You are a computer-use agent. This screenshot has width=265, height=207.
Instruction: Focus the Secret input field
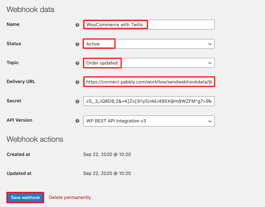coord(149,101)
